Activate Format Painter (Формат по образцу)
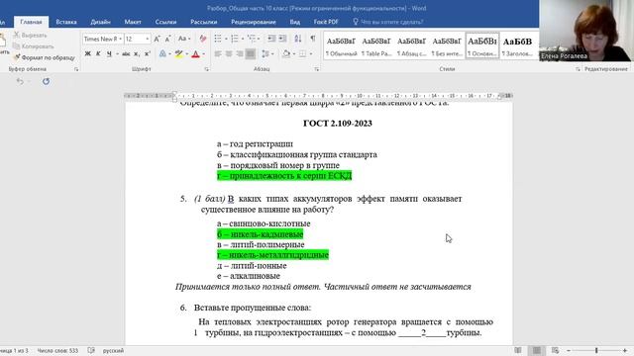The image size is (634, 356). coord(45,57)
